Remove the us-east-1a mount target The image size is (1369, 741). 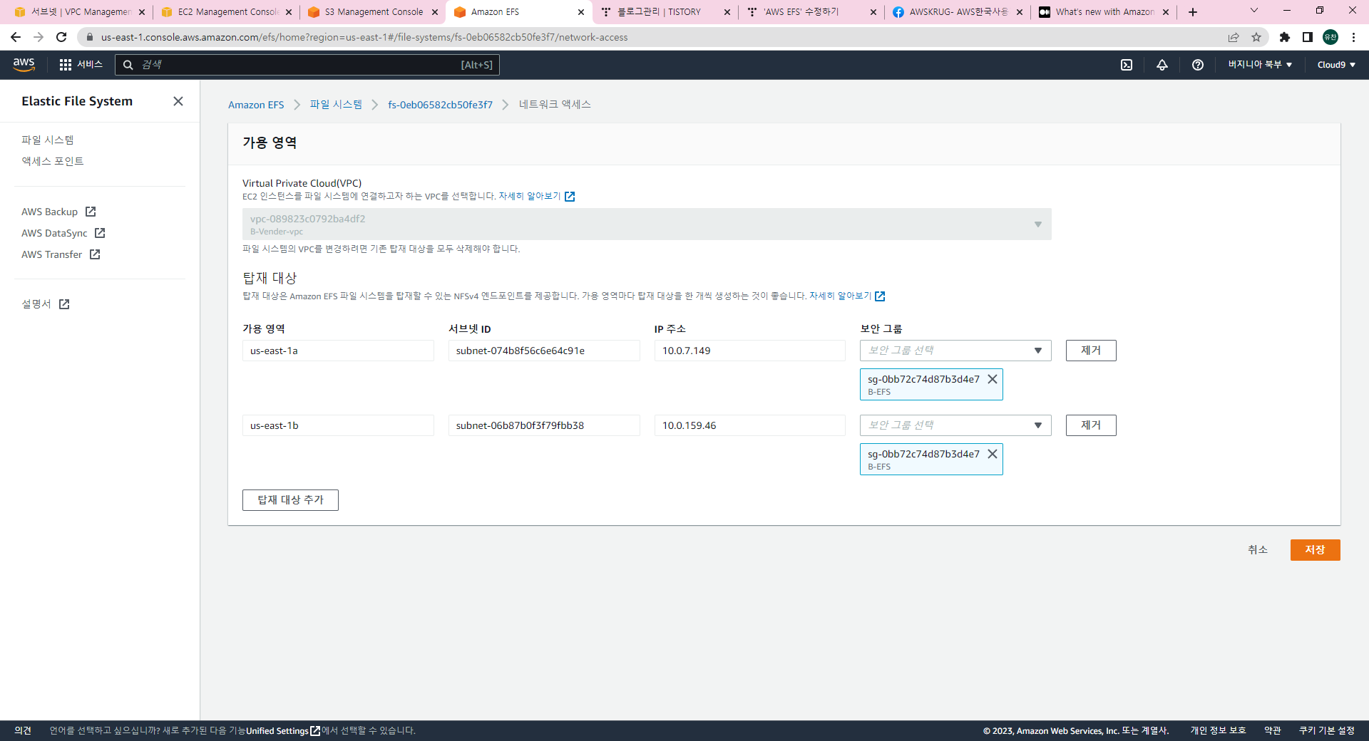pyautogui.click(x=1091, y=351)
